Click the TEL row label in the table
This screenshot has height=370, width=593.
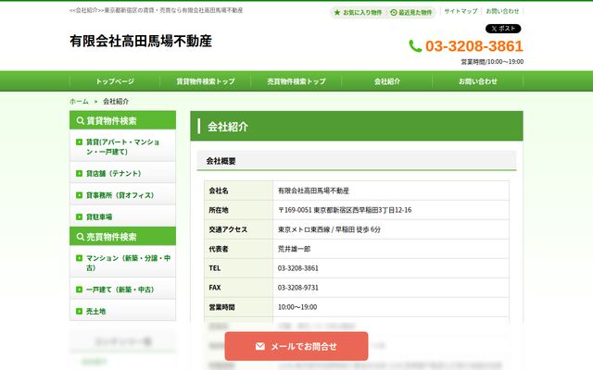[239, 268]
